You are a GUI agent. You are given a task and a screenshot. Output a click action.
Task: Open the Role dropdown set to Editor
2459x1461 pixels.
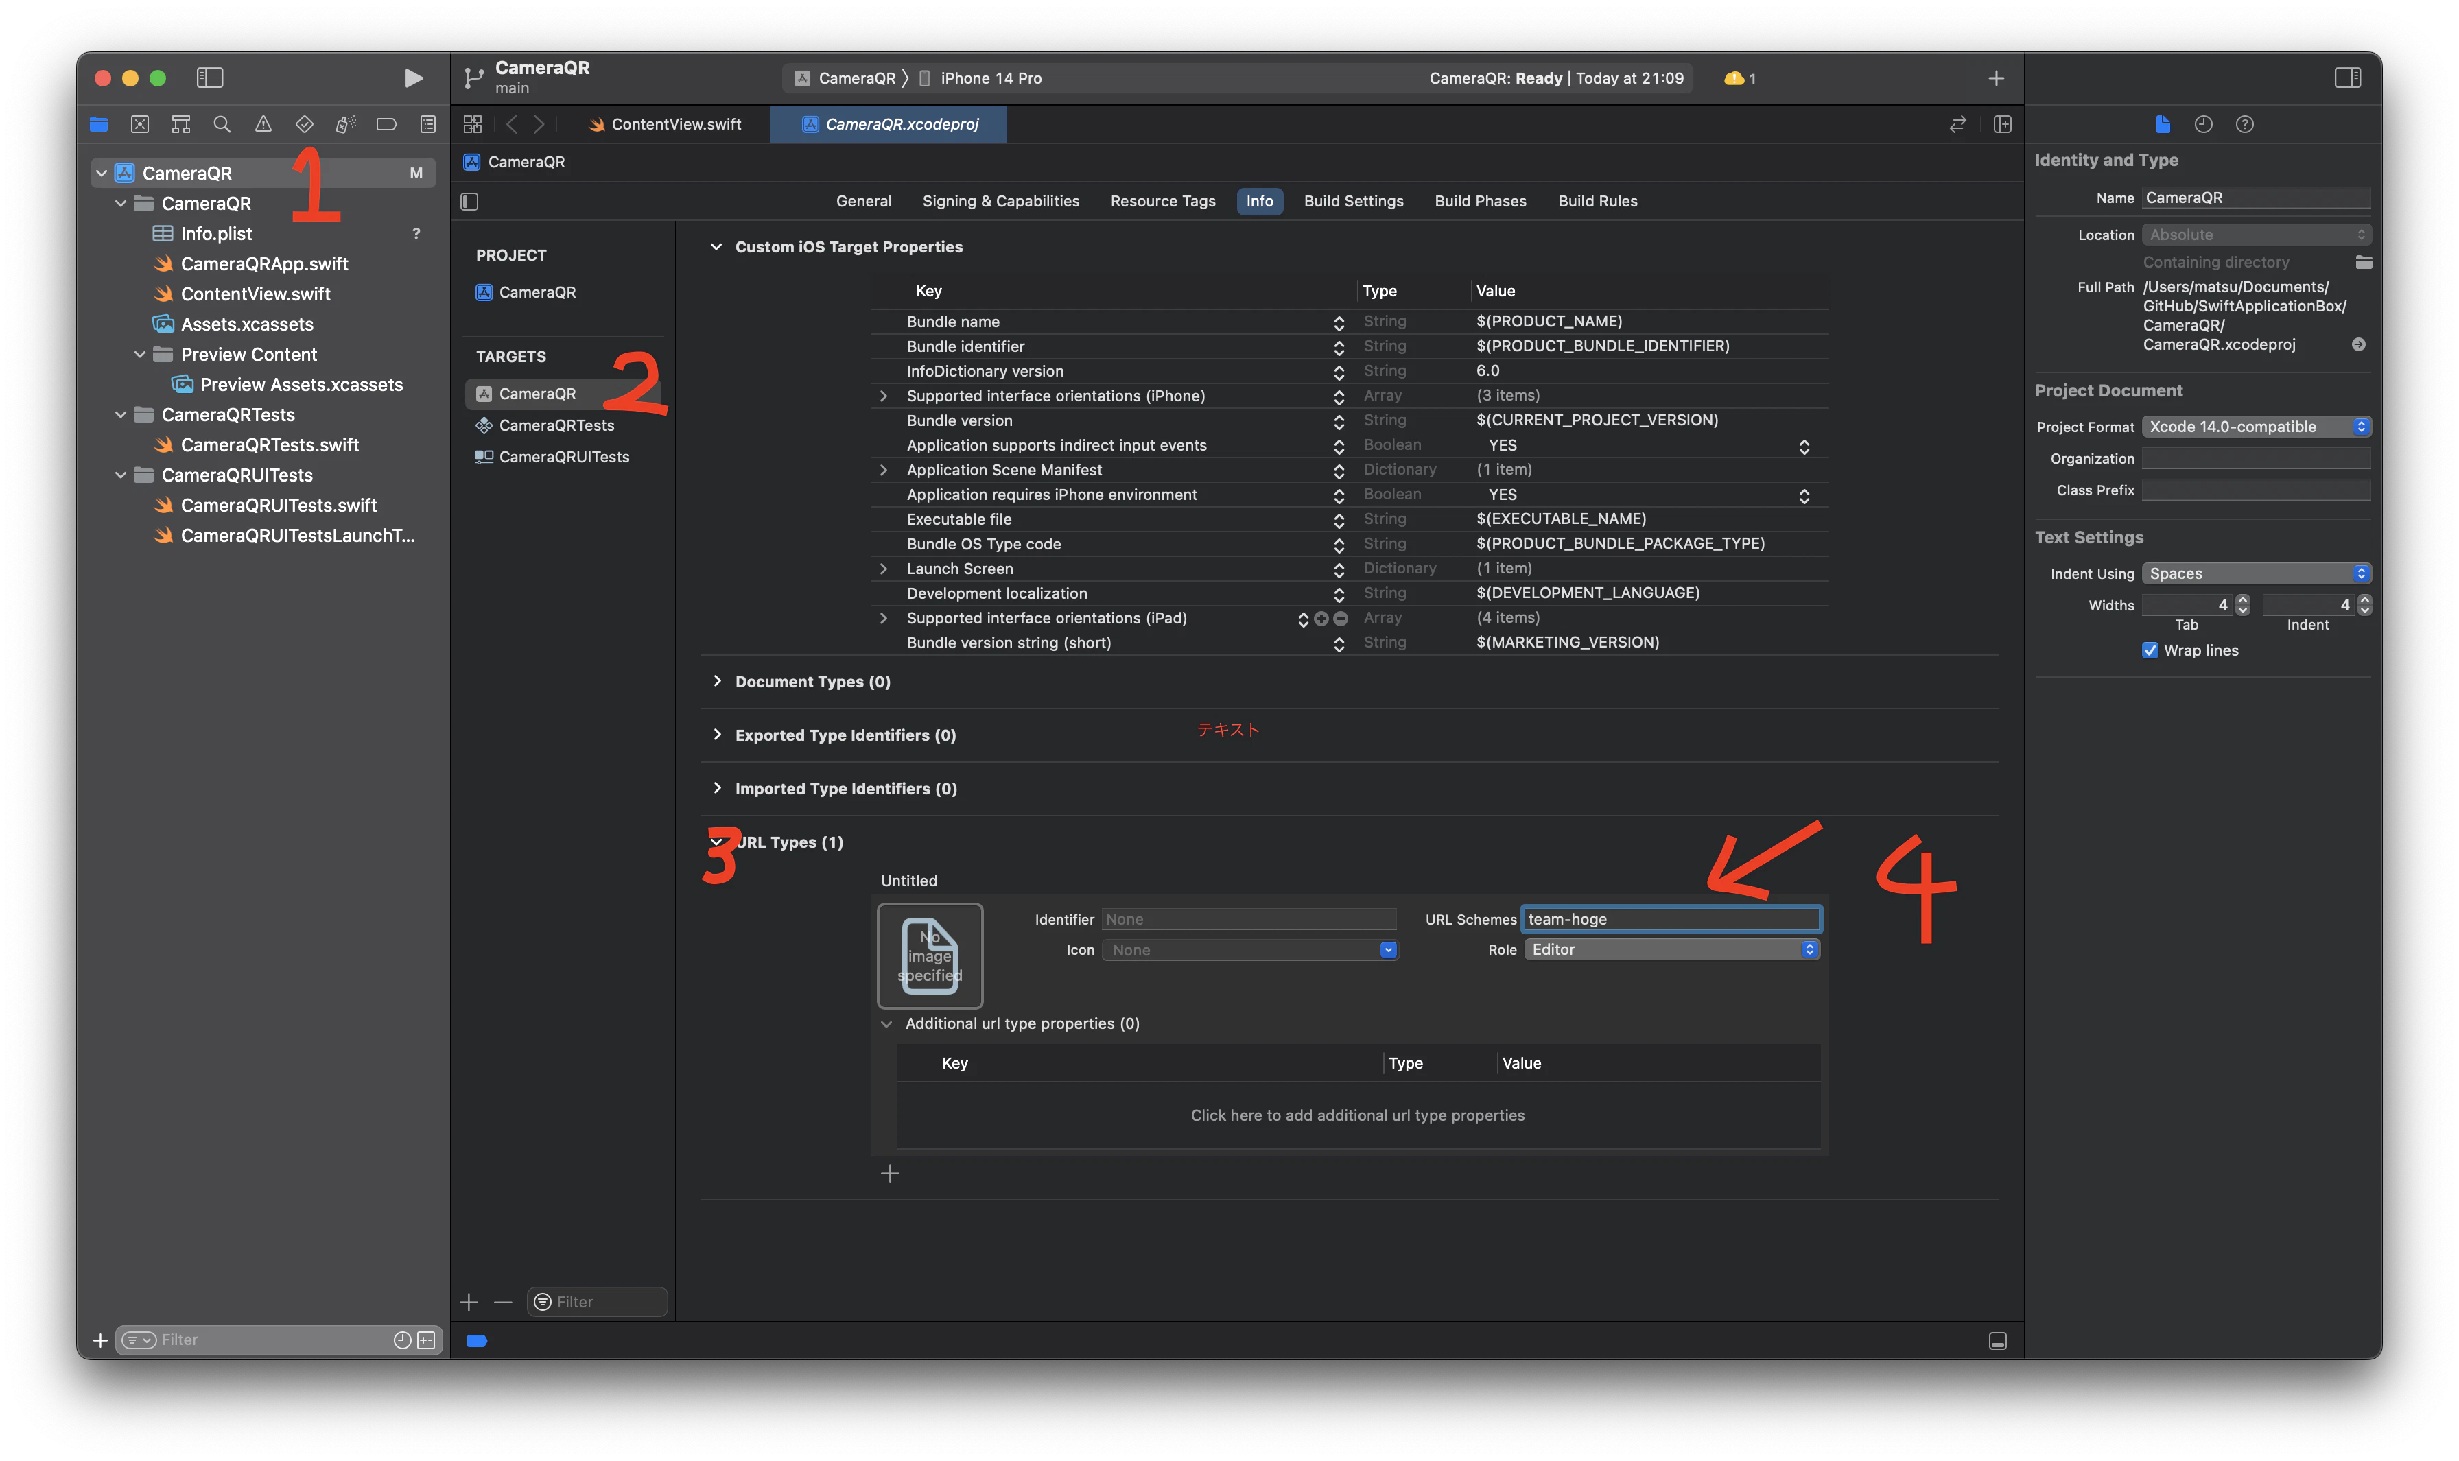[x=1671, y=949]
